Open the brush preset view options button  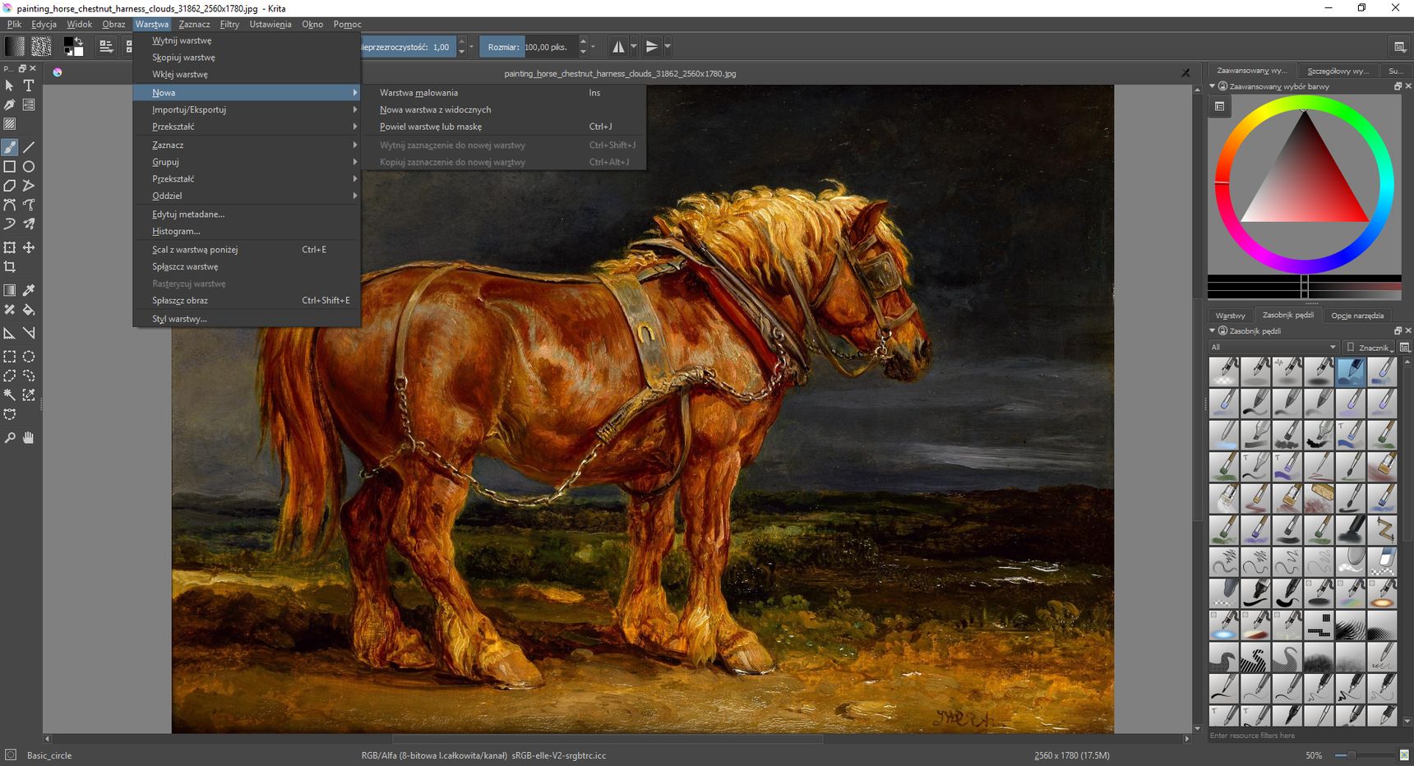coord(1405,347)
